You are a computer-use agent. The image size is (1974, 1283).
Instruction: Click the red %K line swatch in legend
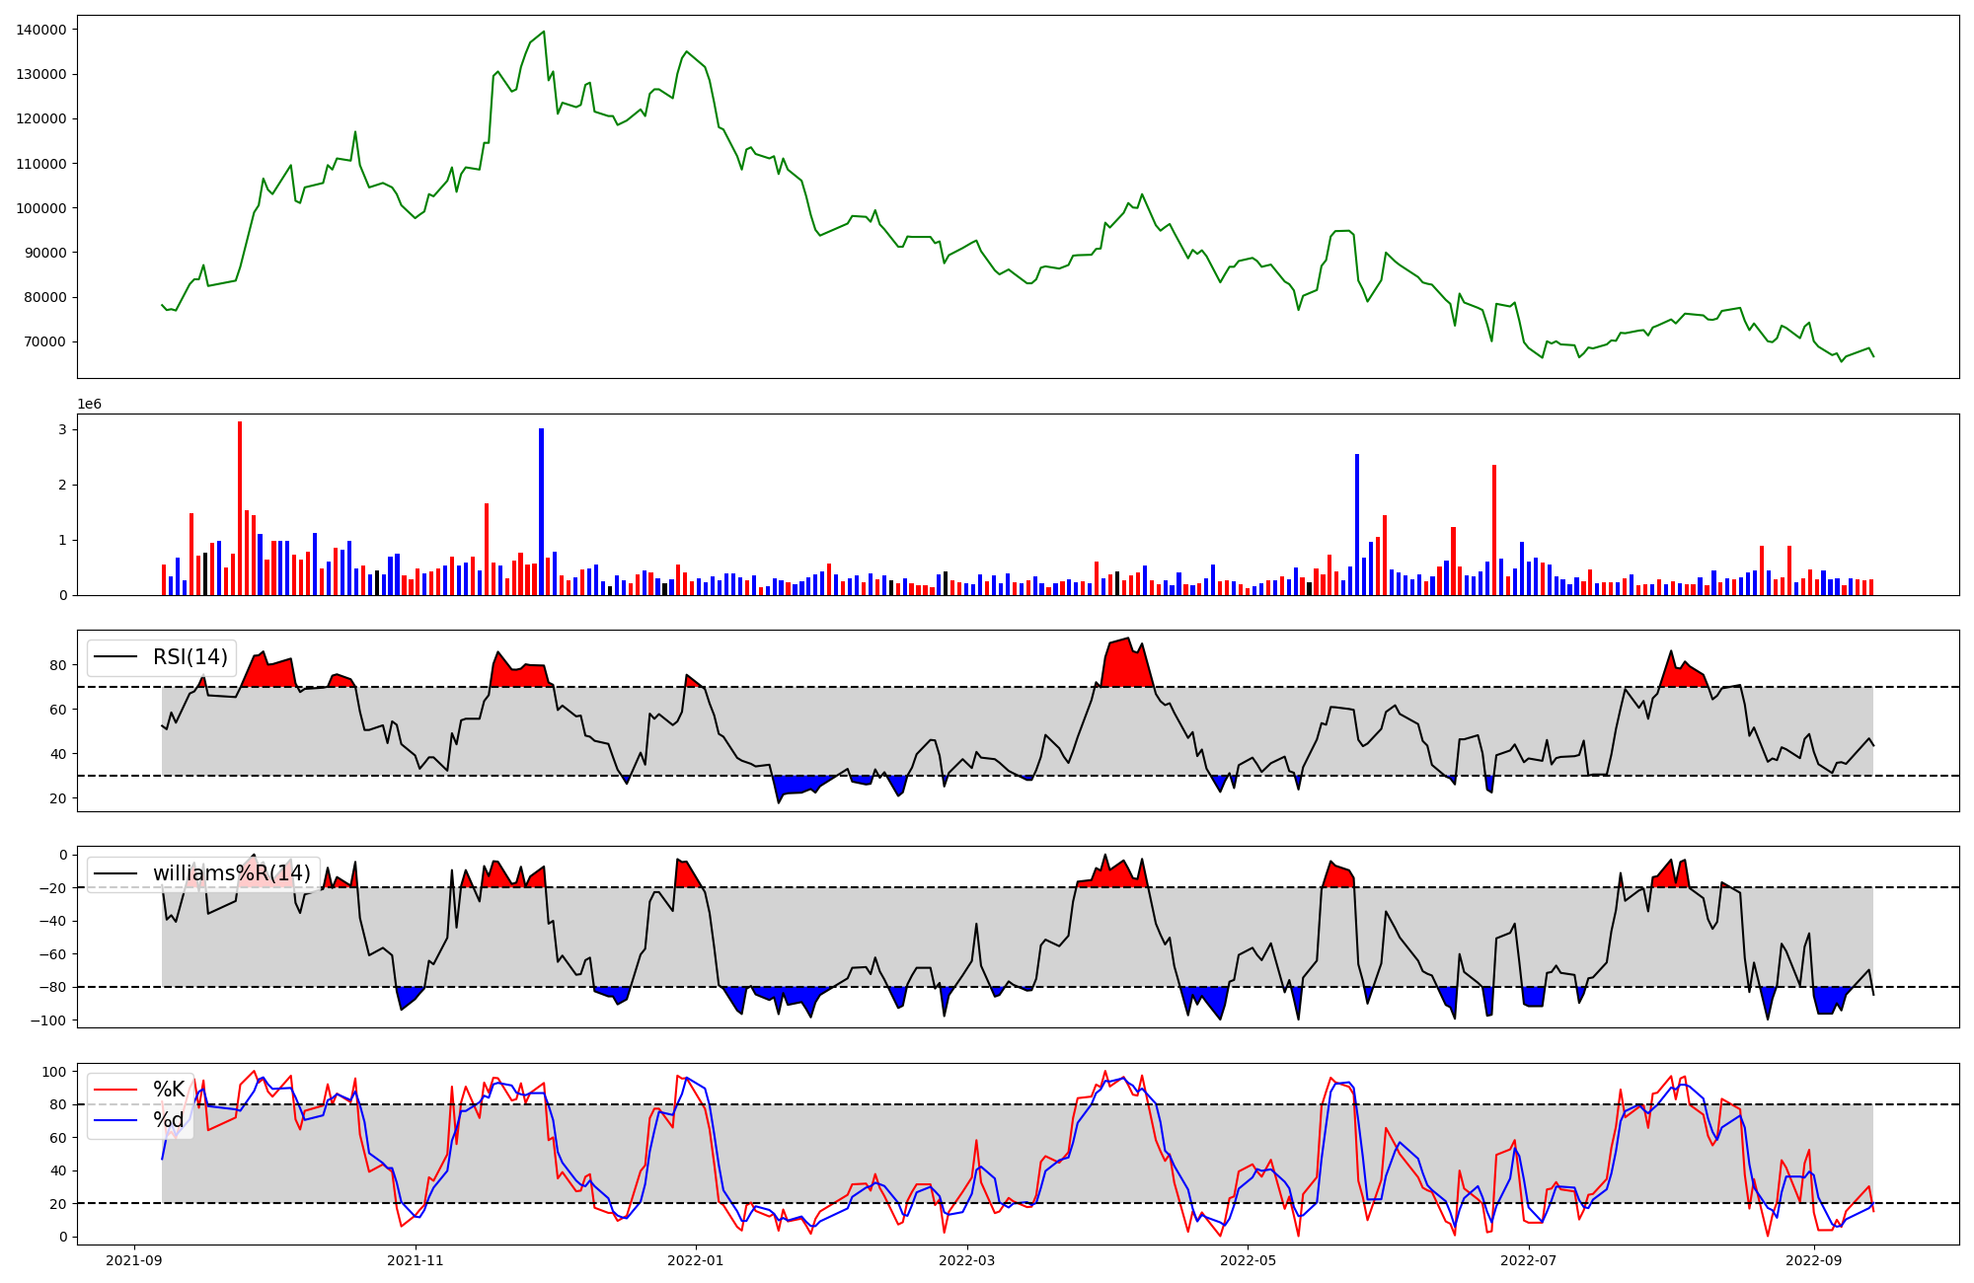(116, 1090)
